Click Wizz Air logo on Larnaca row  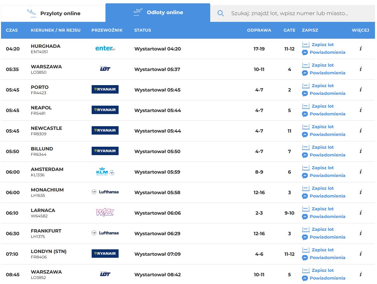[105, 213]
